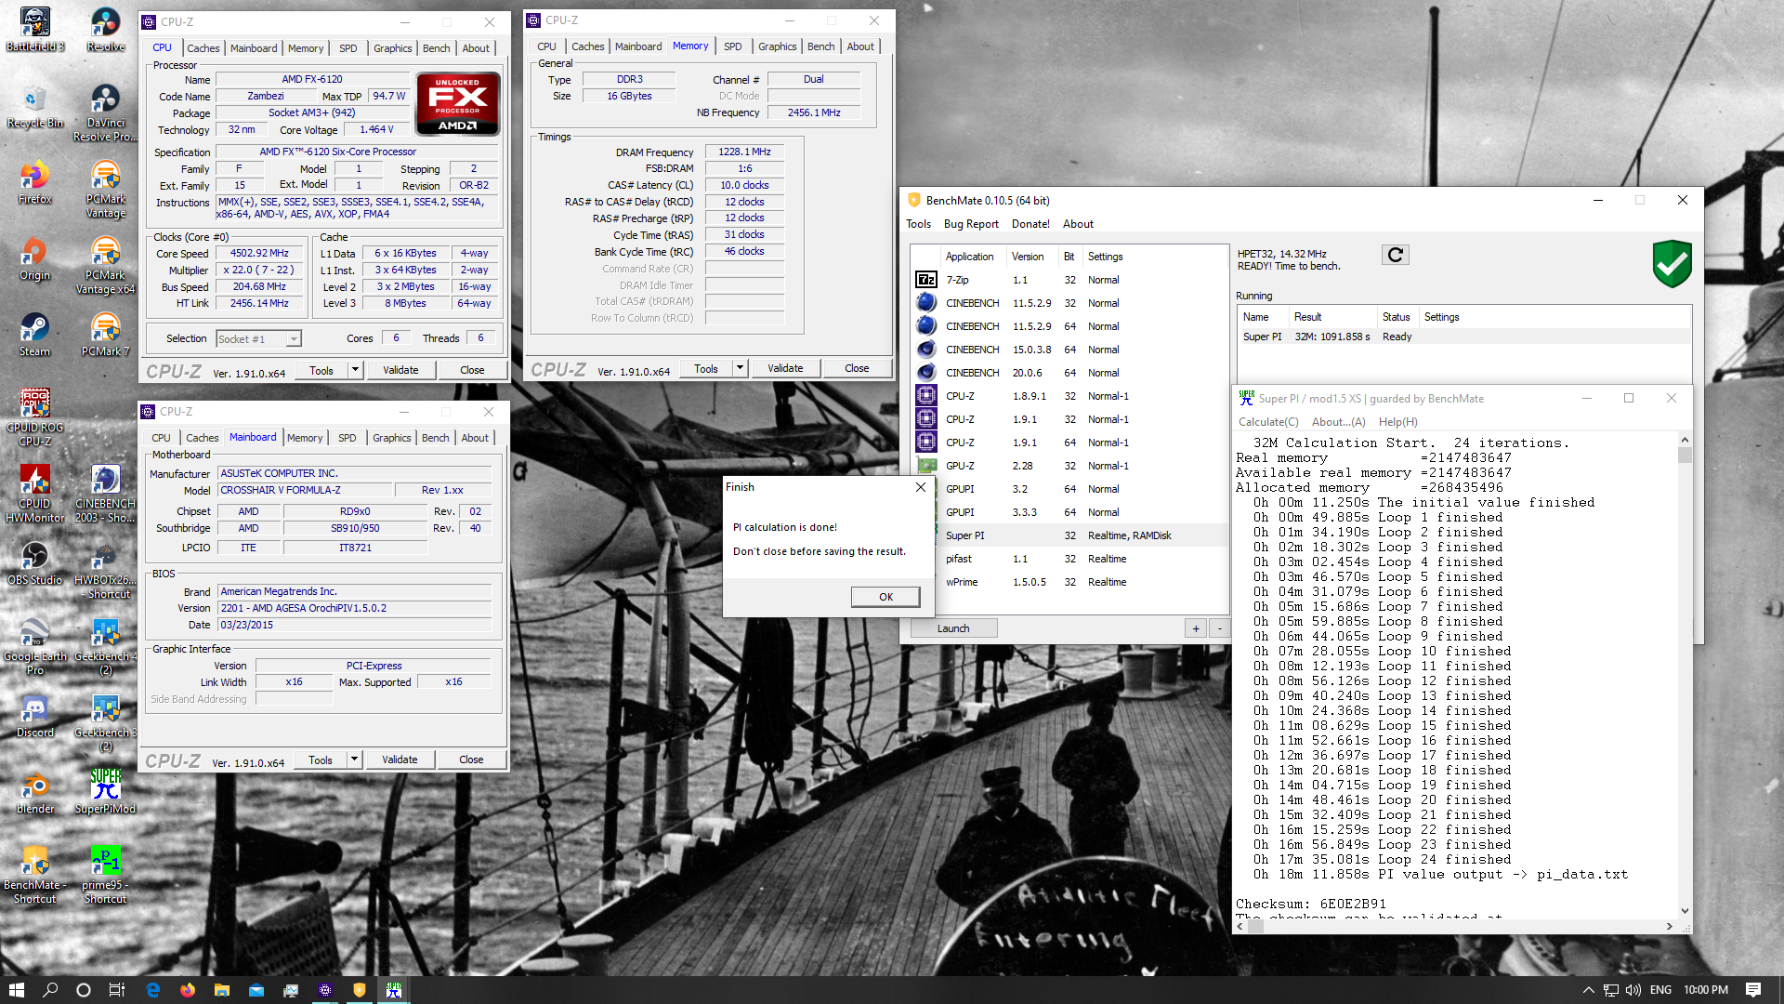Expand Tools dropdown arrow in CPU-Z Memory window
Viewport: 1784px width, 1004px height.
pos(740,368)
